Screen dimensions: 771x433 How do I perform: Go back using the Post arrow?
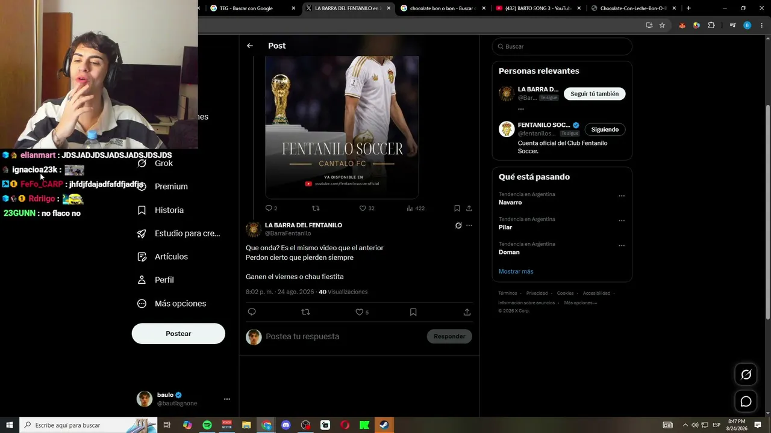coord(250,46)
